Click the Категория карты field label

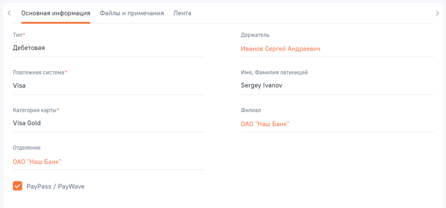35,110
